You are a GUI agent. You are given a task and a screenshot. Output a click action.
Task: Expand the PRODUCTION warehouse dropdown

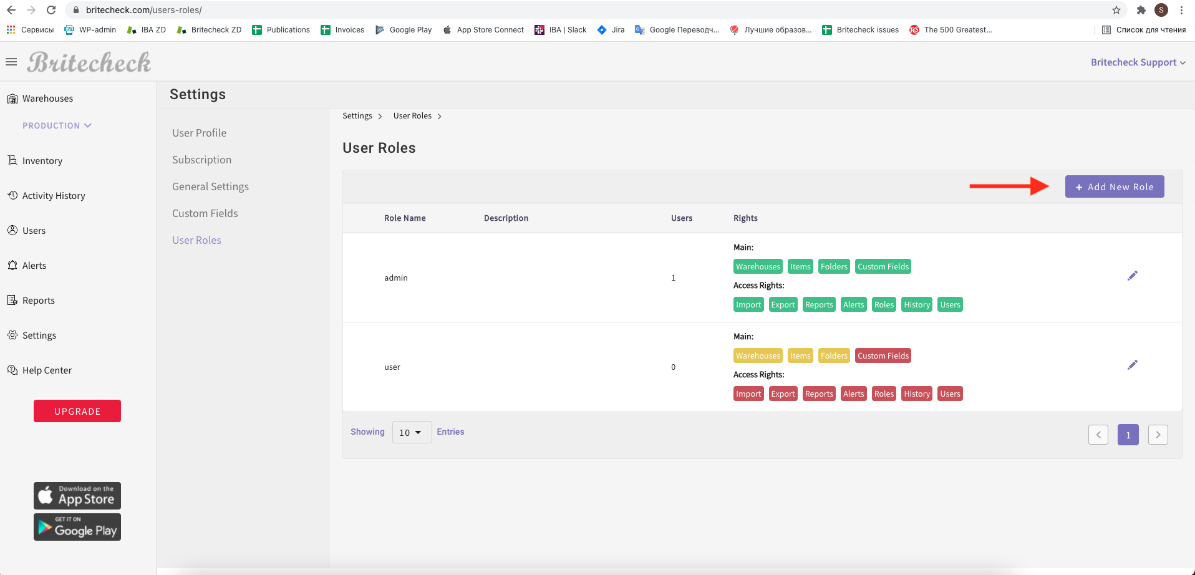[x=57, y=126]
